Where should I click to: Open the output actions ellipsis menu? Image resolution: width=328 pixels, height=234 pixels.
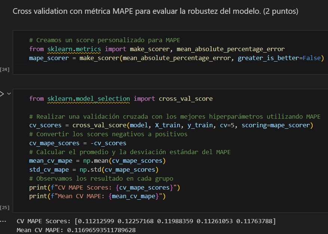3,221
